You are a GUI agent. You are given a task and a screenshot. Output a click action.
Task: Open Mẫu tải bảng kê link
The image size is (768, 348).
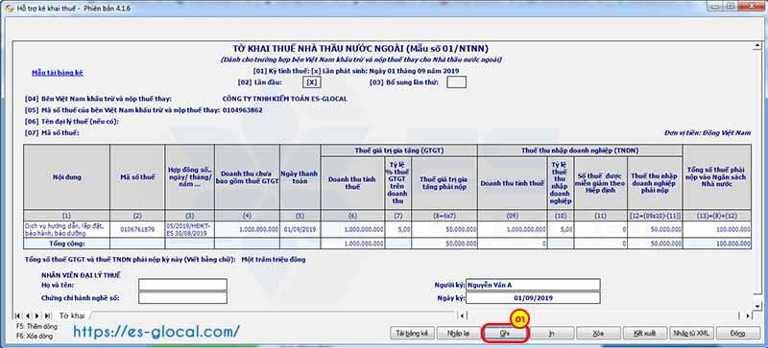click(x=58, y=73)
